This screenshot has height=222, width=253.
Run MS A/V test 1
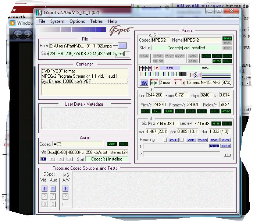point(65,188)
